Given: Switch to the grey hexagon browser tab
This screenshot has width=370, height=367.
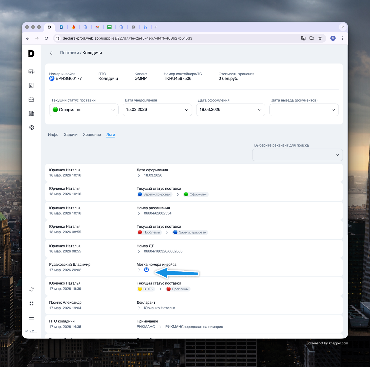Looking at the screenshot, I should click(x=133, y=27).
